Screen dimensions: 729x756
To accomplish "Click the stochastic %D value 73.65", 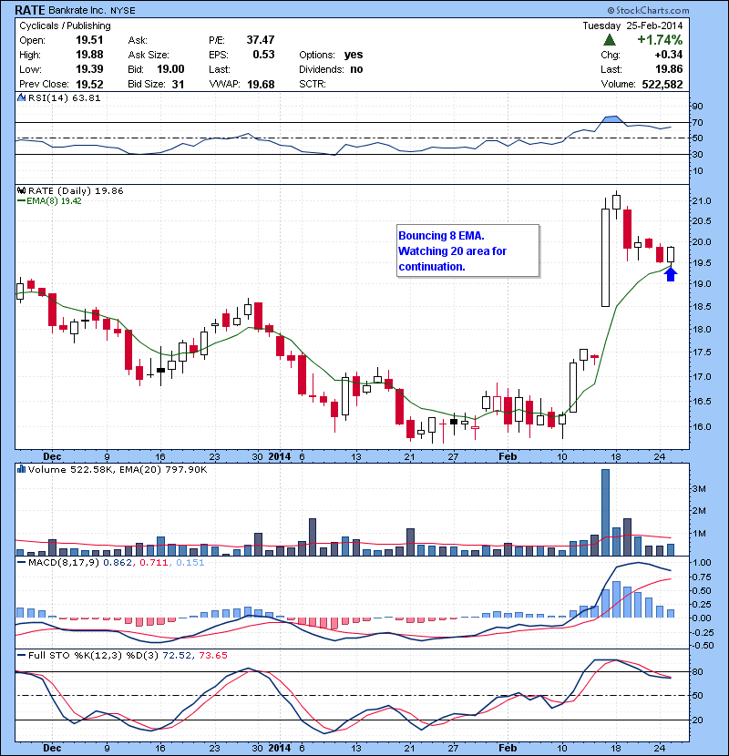I will click(x=212, y=655).
